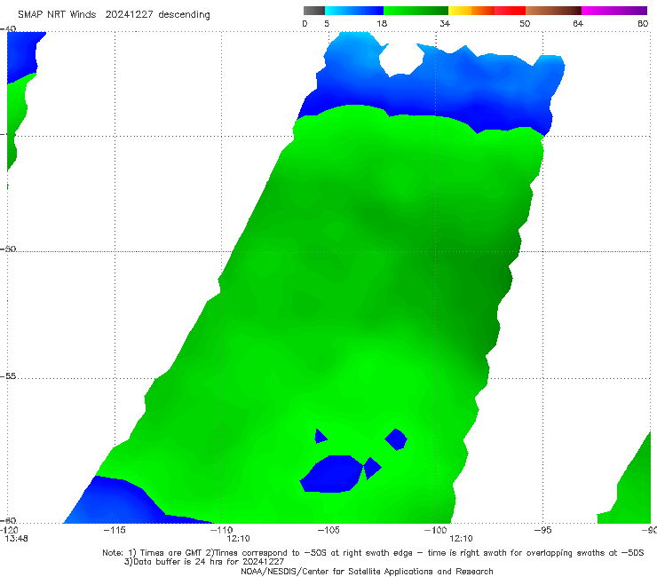Click the swath time '12:10' under -110
This screenshot has width=657, height=577.
click(238, 539)
